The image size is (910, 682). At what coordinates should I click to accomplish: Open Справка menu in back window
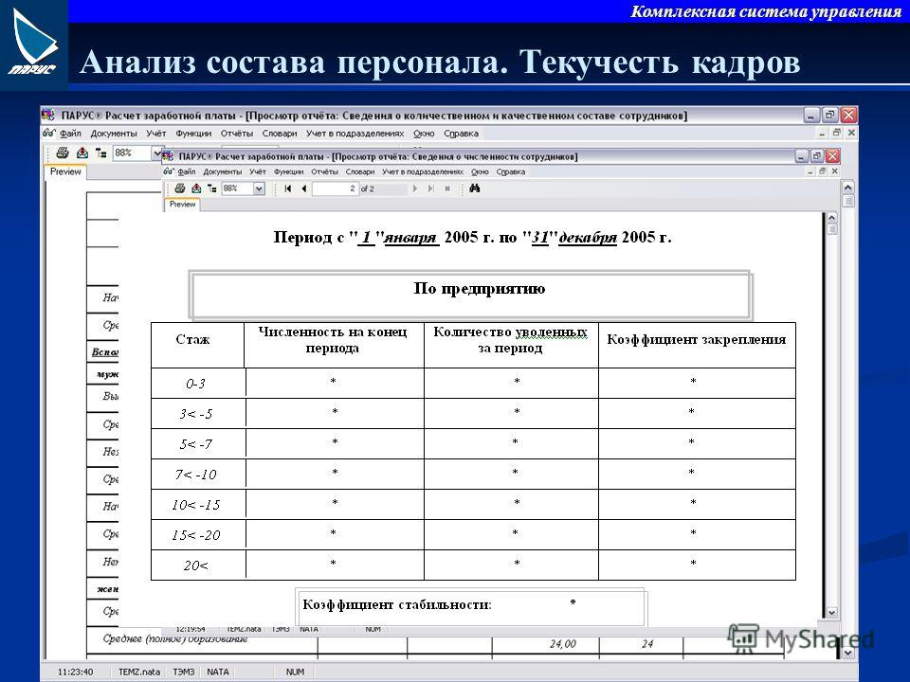[x=461, y=134]
